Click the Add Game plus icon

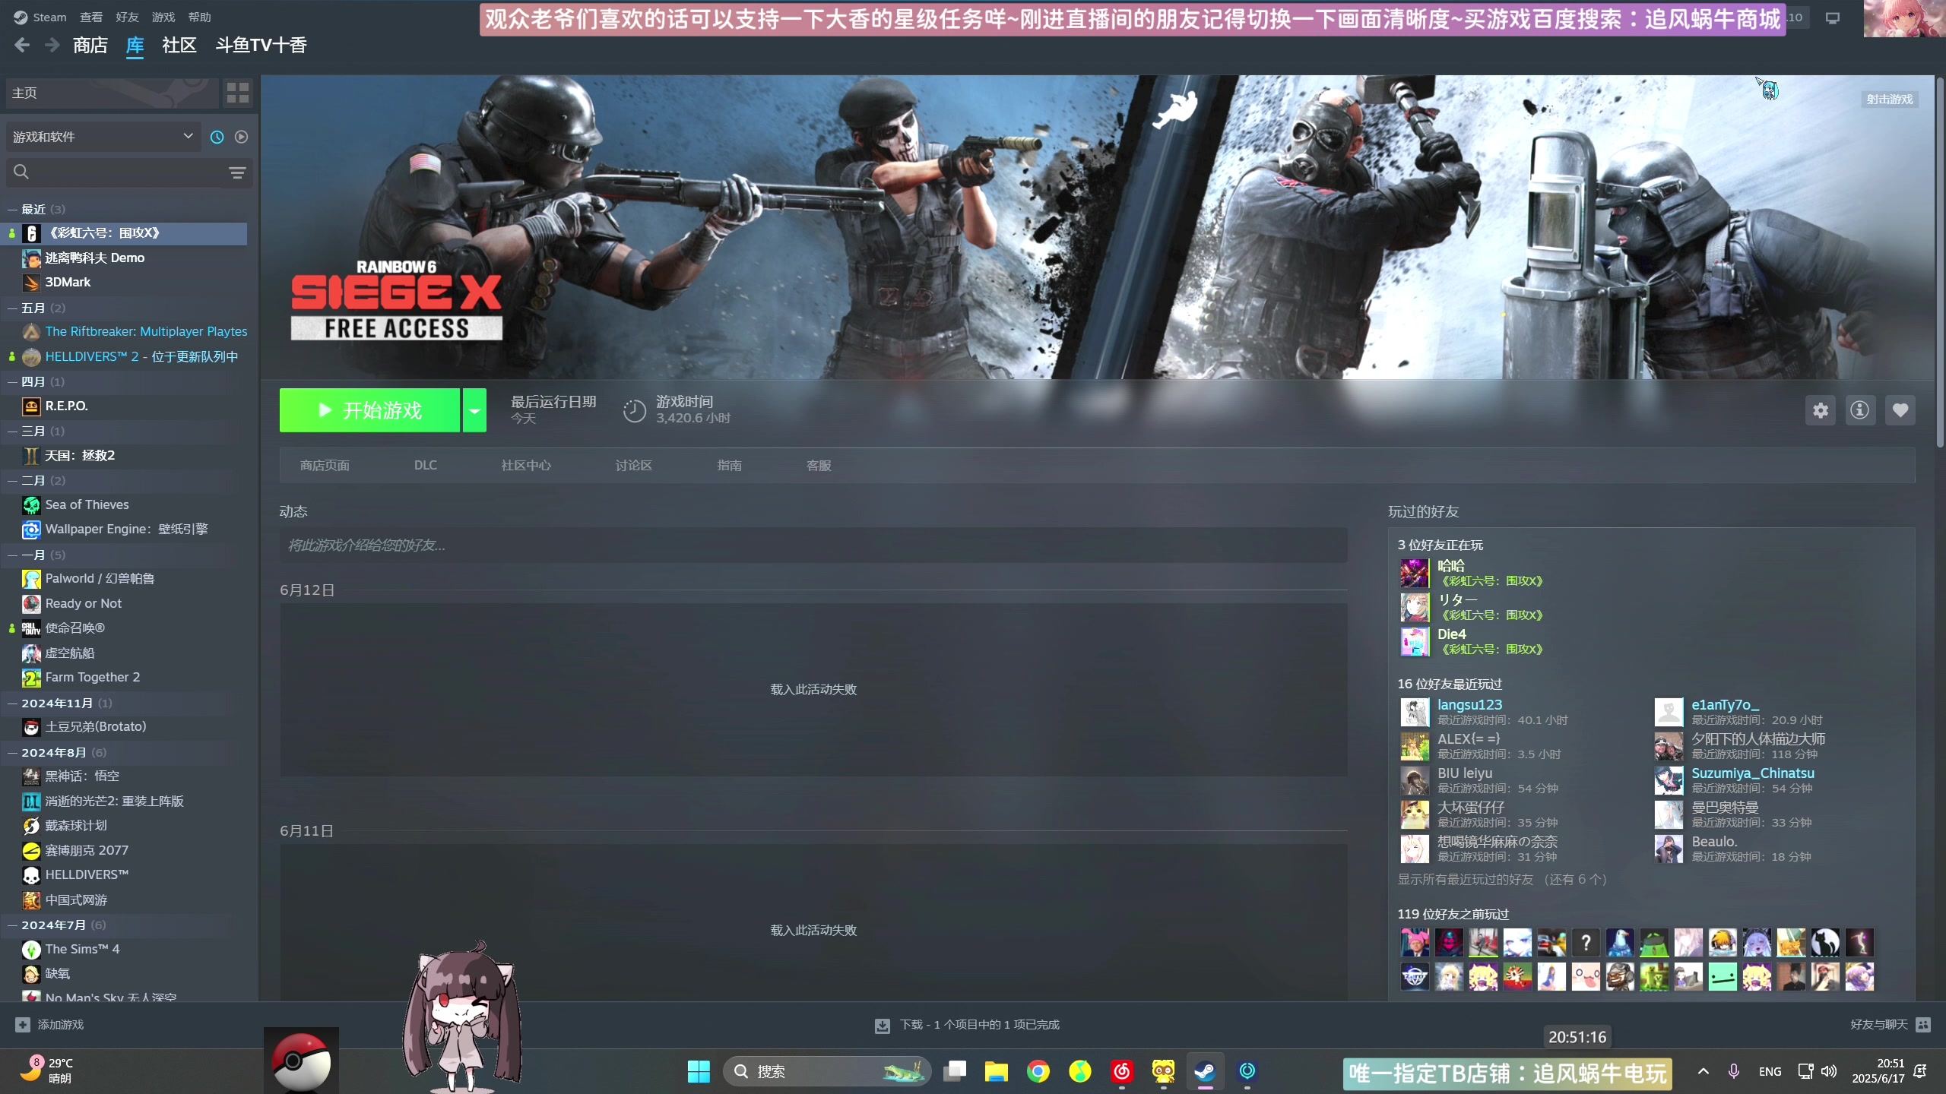tap(23, 1025)
